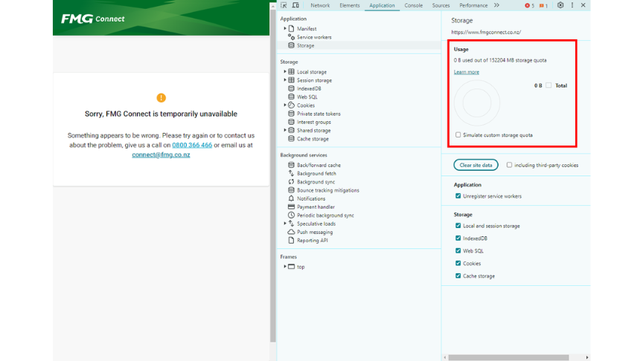
Task: Click the orange issues count indicator
Action: tap(543, 6)
